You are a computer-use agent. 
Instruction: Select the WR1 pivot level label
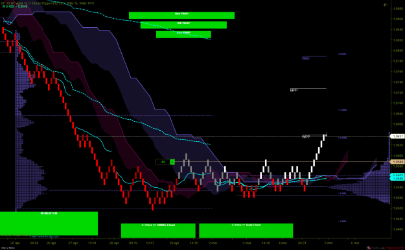coord(306,59)
